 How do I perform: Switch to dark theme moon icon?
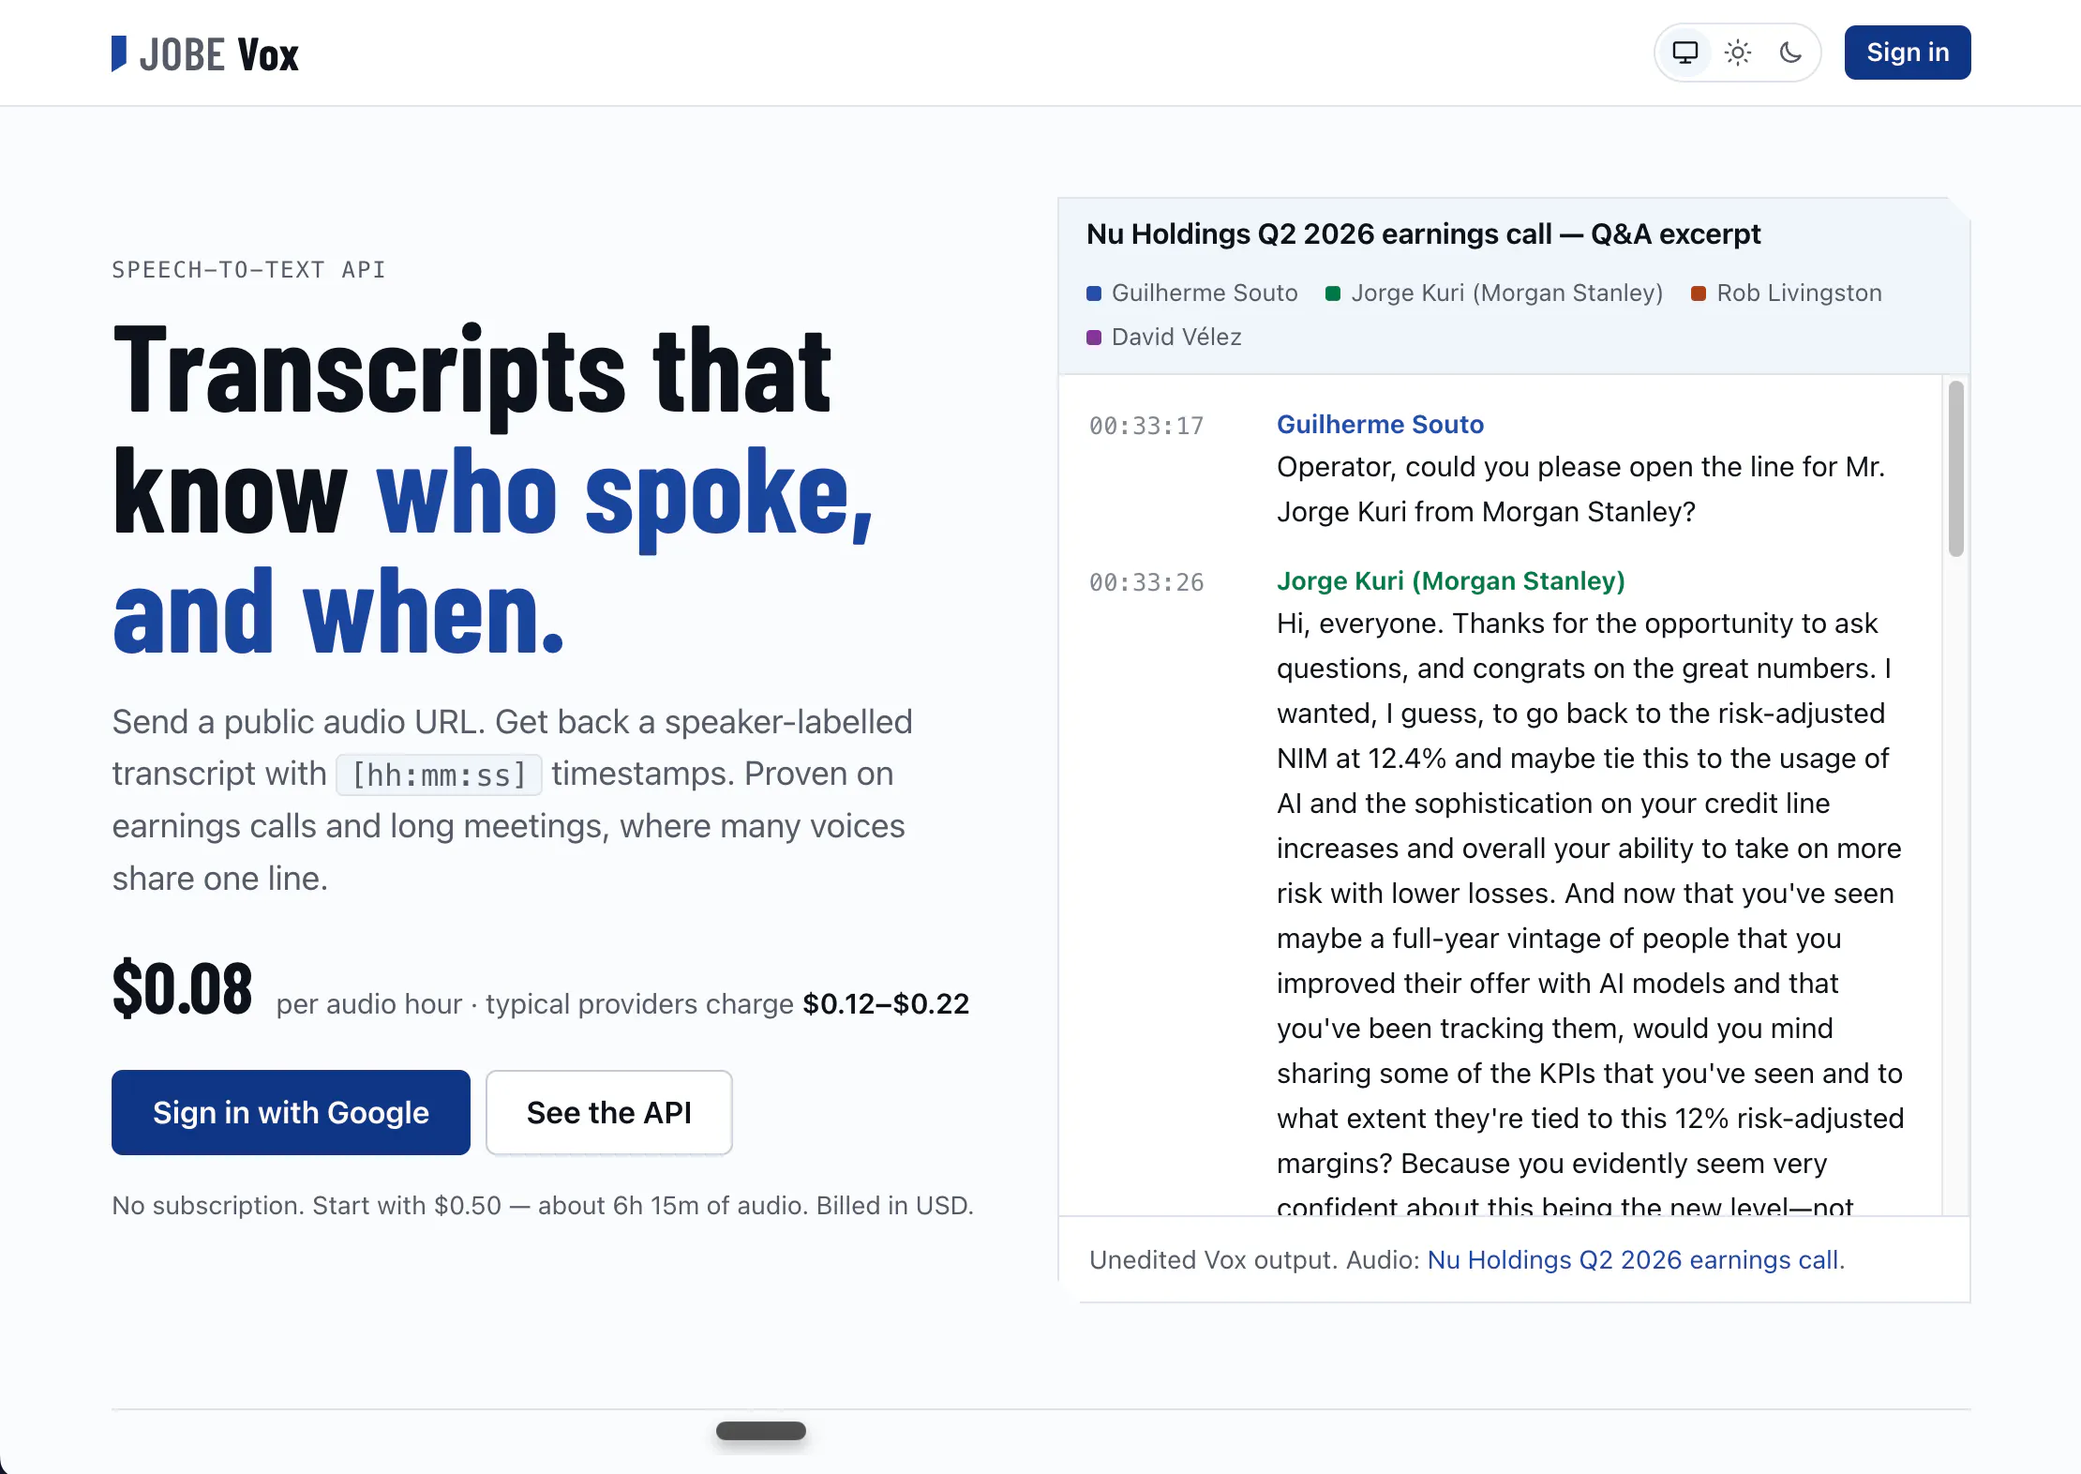pyautogui.click(x=1790, y=53)
